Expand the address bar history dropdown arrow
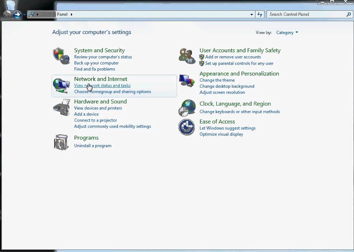The height and width of the screenshot is (252, 354). (252, 14)
